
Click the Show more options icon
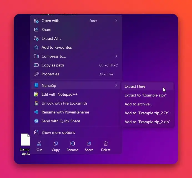36,132
